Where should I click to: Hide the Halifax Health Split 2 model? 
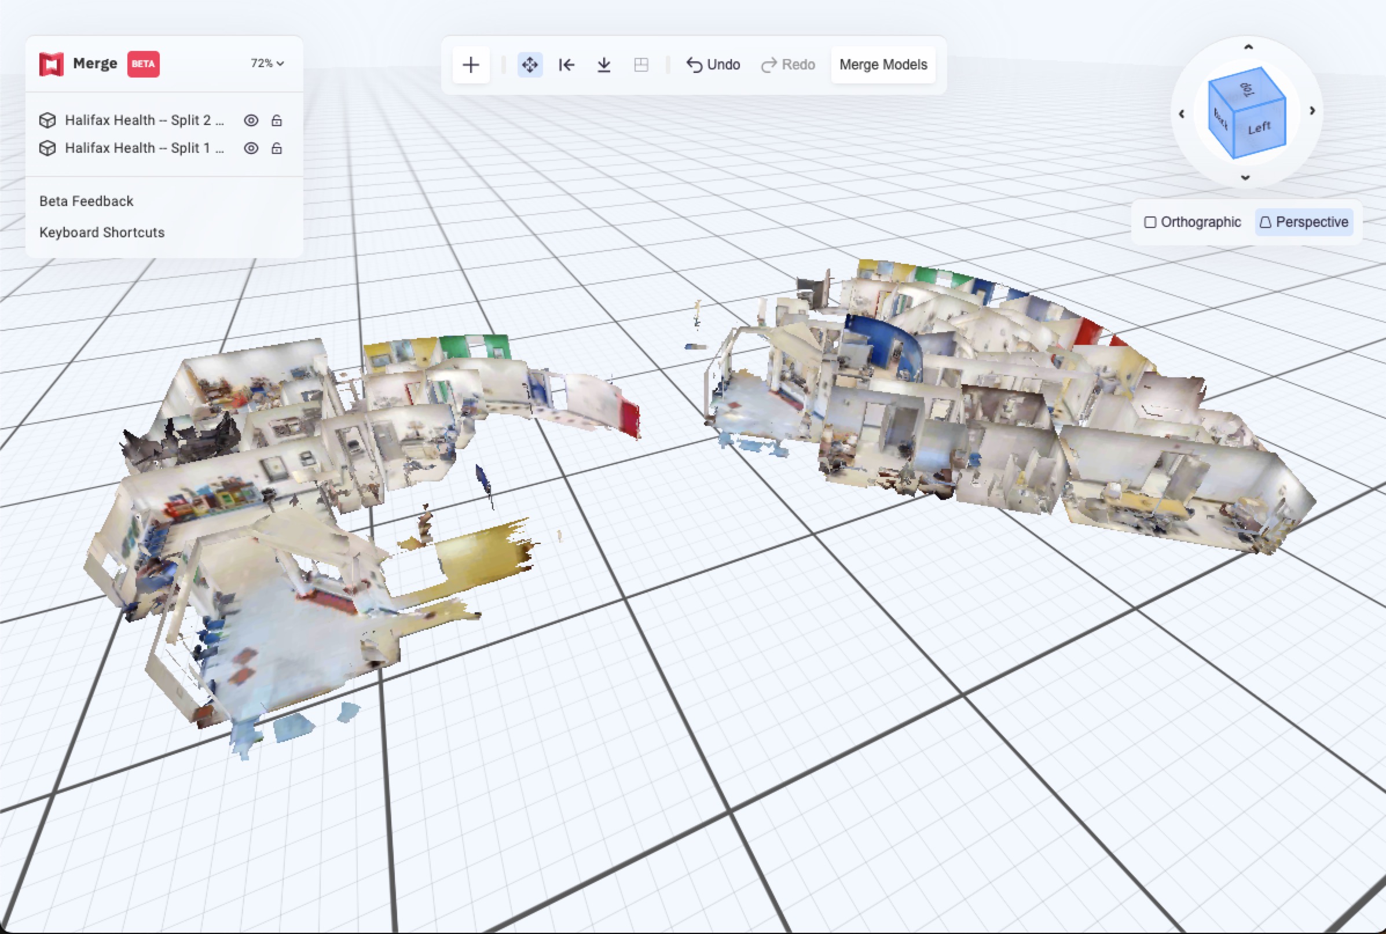(x=251, y=120)
